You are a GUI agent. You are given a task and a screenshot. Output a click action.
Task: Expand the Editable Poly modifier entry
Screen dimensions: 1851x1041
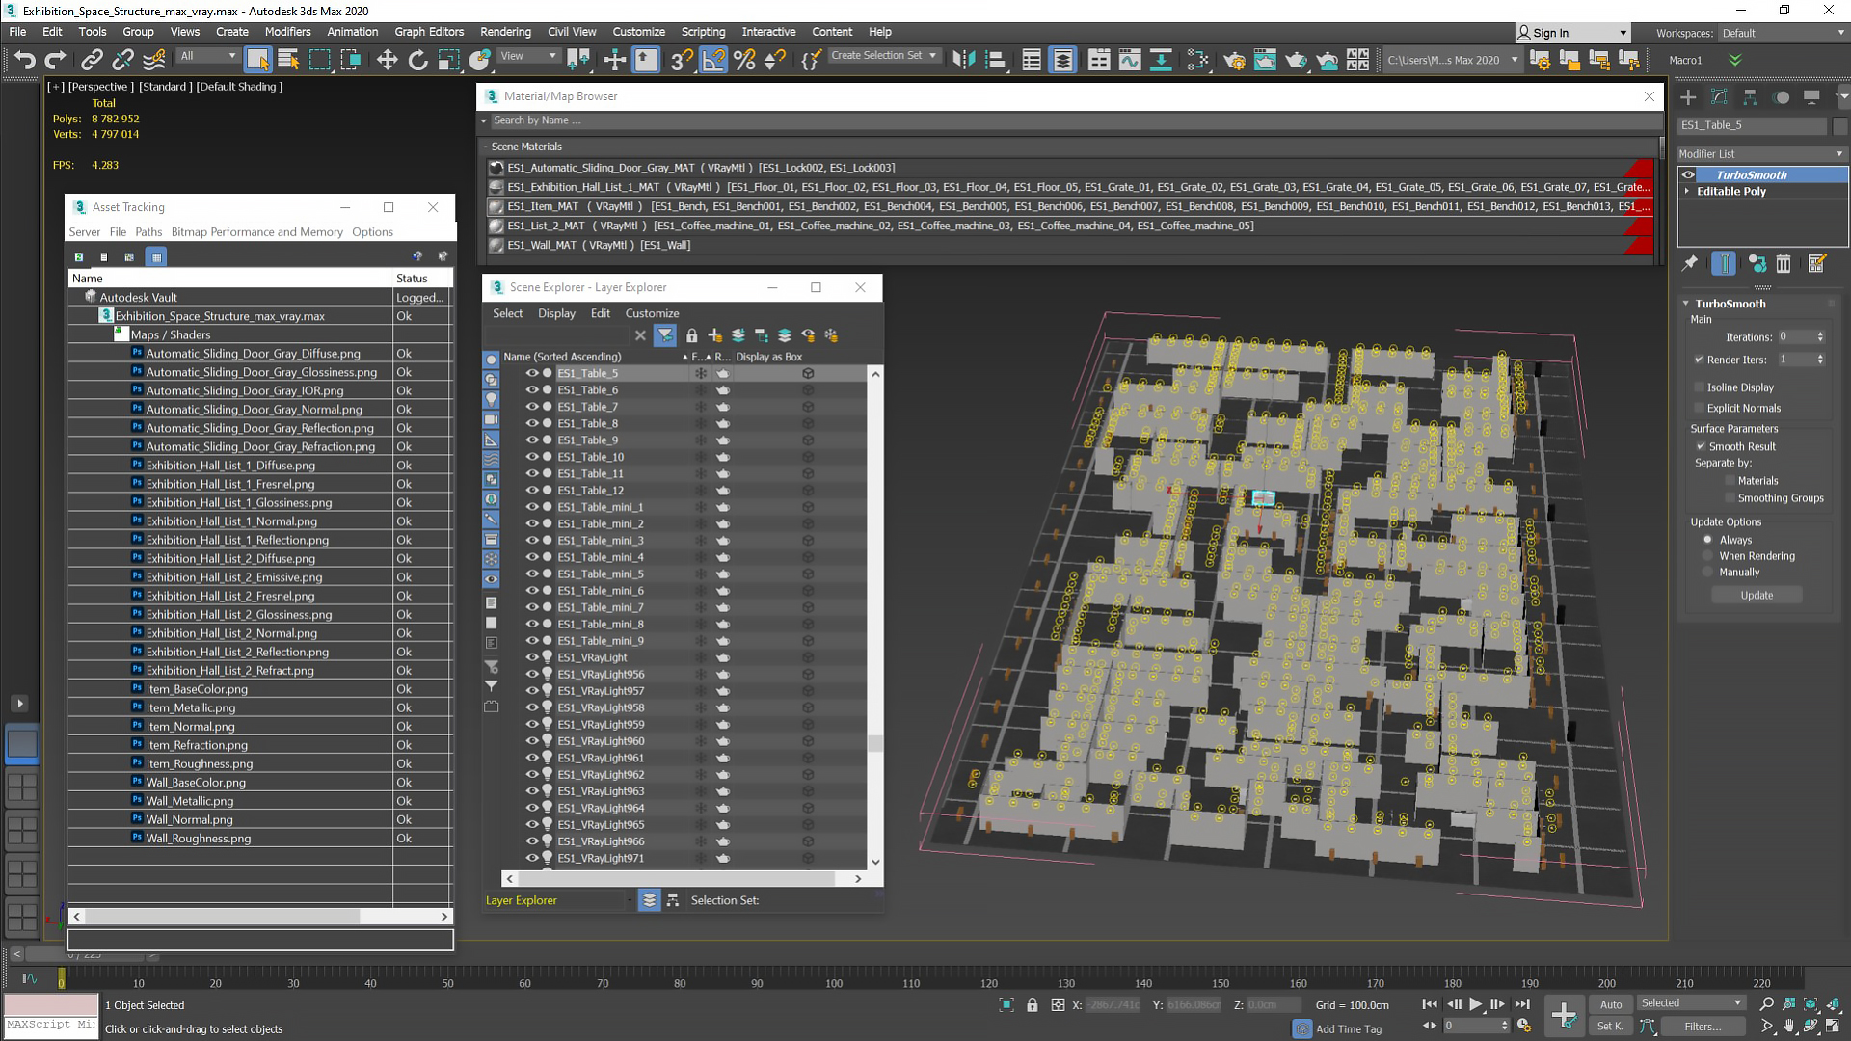1686,191
